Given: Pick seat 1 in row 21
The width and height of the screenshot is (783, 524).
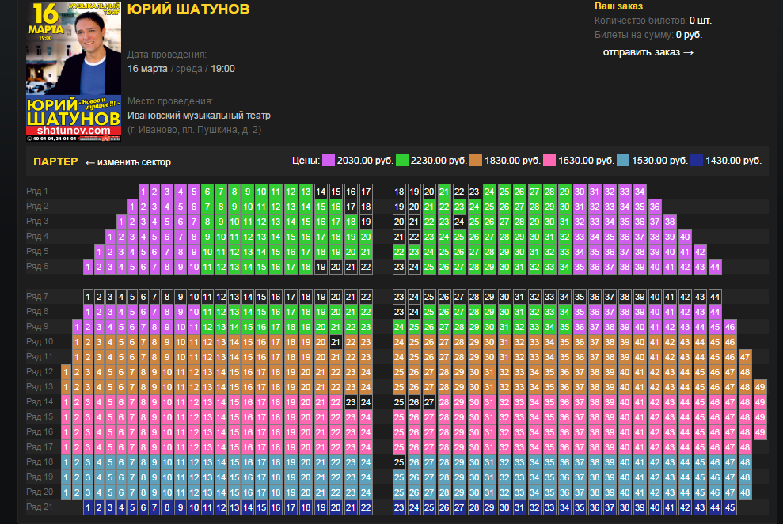Looking at the screenshot, I should point(88,507).
